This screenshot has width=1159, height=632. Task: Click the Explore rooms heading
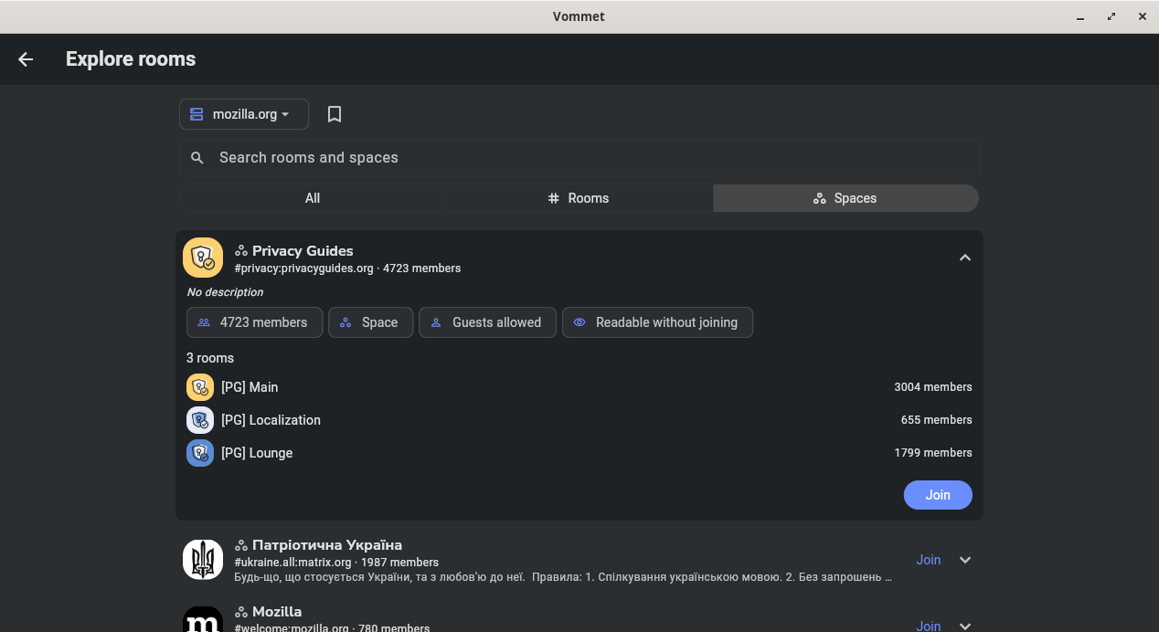131,59
